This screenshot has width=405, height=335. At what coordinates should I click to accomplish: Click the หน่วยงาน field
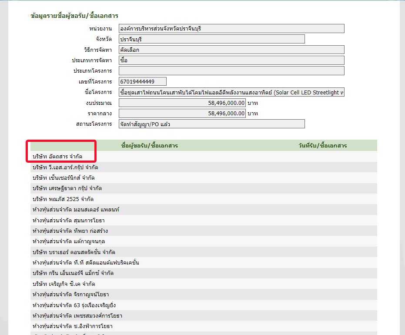231,29
